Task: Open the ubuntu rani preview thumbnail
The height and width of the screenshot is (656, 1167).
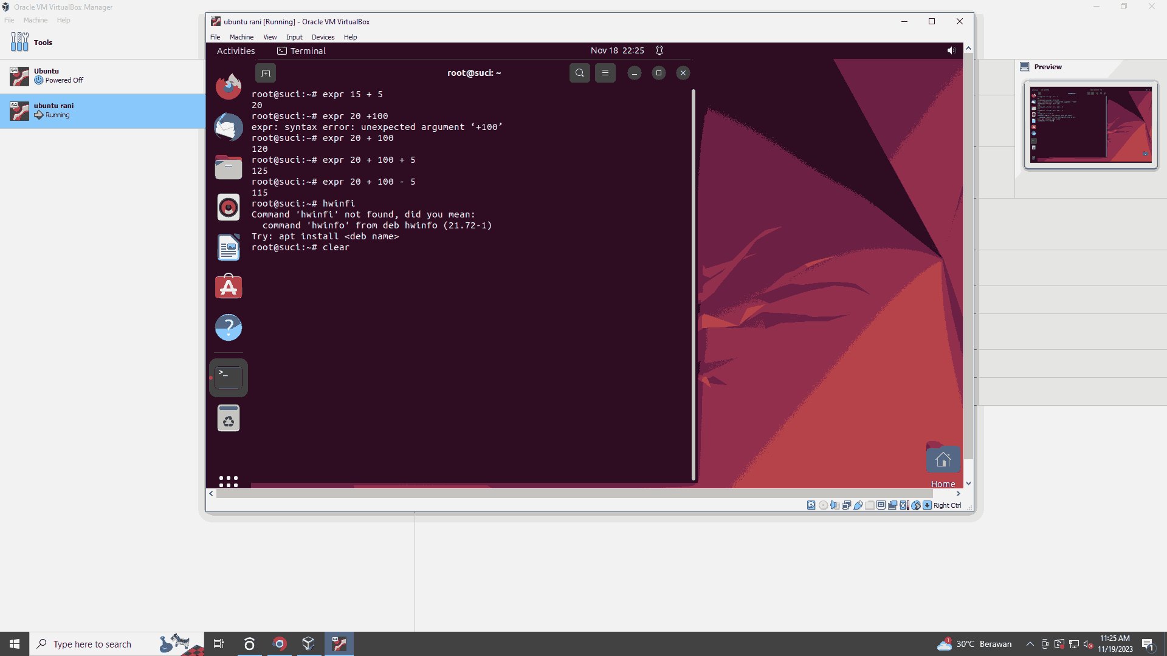Action: tap(1090, 125)
